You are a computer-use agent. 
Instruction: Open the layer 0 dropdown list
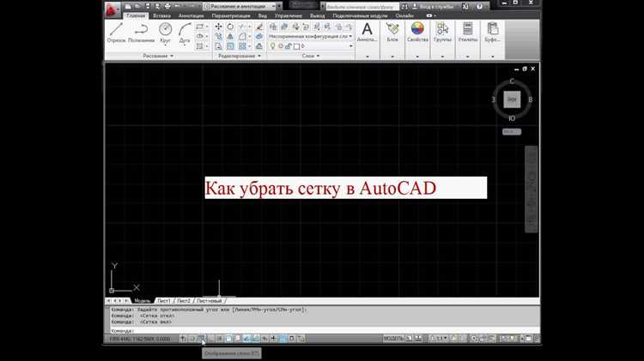(x=312, y=46)
